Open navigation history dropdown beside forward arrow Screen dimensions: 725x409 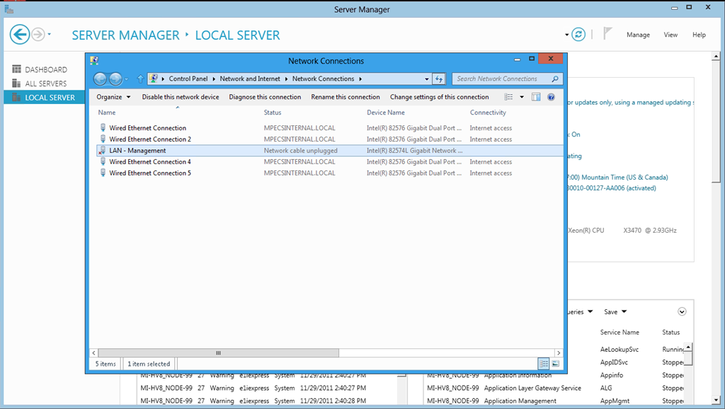tap(49, 34)
